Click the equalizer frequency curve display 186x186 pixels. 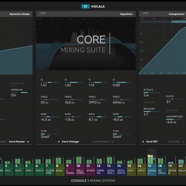coord(86,44)
